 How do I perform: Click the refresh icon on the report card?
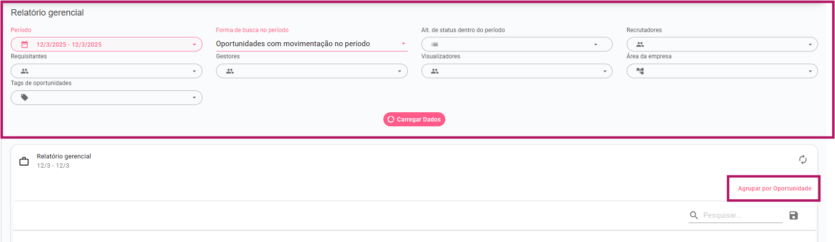point(802,159)
